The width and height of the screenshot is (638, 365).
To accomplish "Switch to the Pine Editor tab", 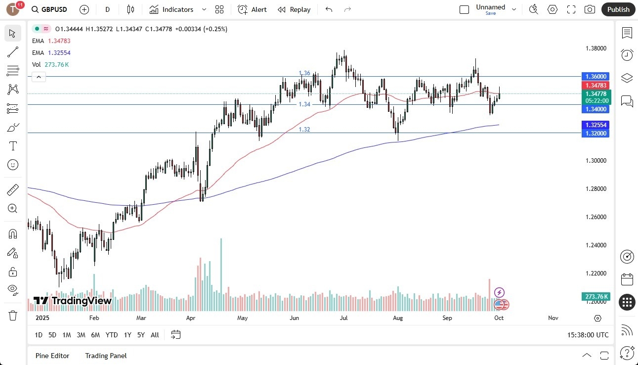I will click(52, 356).
